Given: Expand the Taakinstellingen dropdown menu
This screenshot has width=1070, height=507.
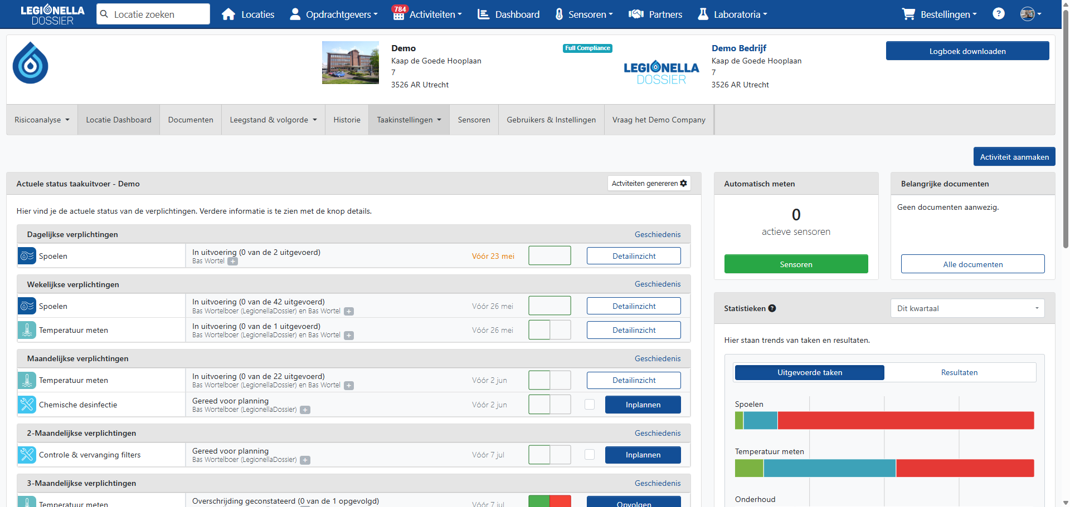Looking at the screenshot, I should pos(408,120).
